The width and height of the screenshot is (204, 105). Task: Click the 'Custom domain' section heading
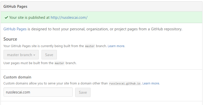17,77
